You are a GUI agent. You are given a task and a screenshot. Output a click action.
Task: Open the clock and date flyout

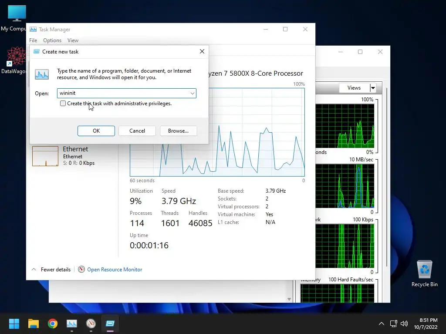426,324
